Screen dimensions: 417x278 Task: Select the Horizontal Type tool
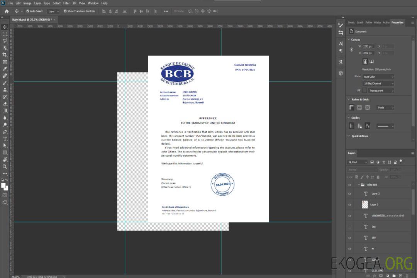pyautogui.click(x=5, y=138)
